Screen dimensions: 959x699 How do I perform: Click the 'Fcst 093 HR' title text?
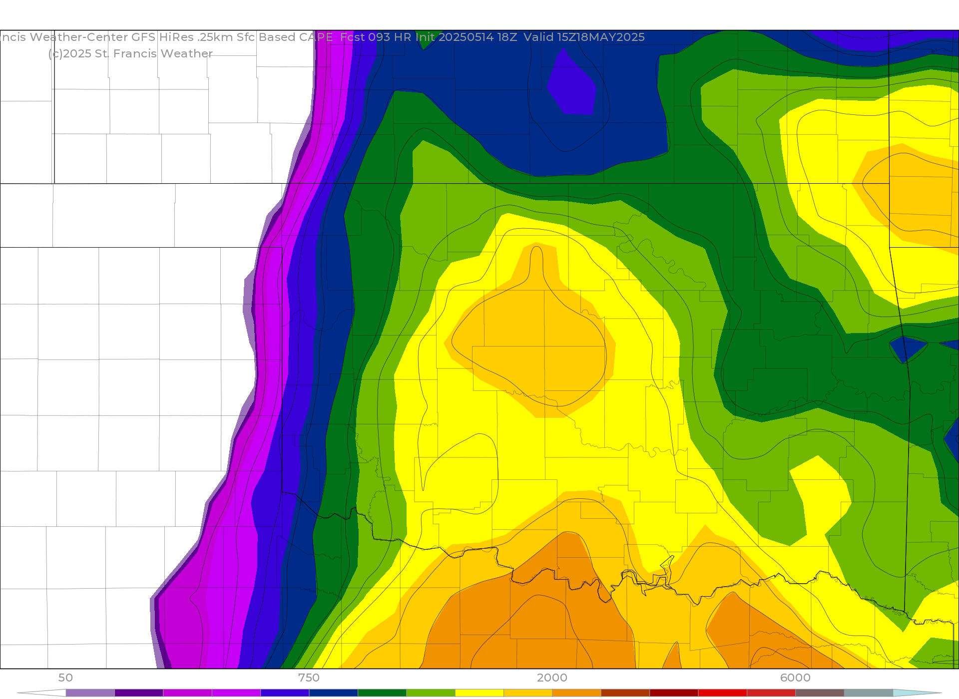[x=376, y=37]
